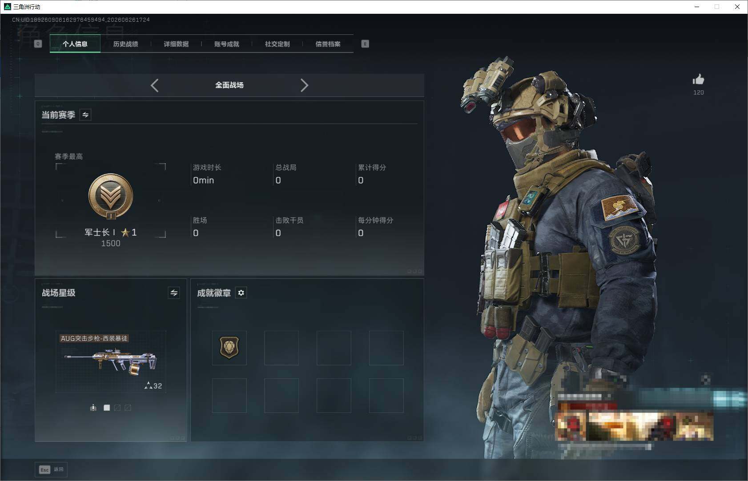Viewport: 748px width, 481px height.
Task: Select the last page indicator under weapon card
Action: click(128, 408)
